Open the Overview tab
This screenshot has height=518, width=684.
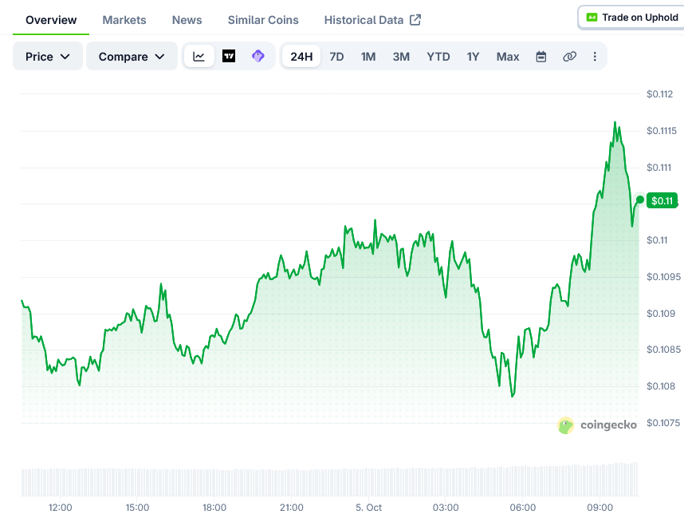point(51,20)
